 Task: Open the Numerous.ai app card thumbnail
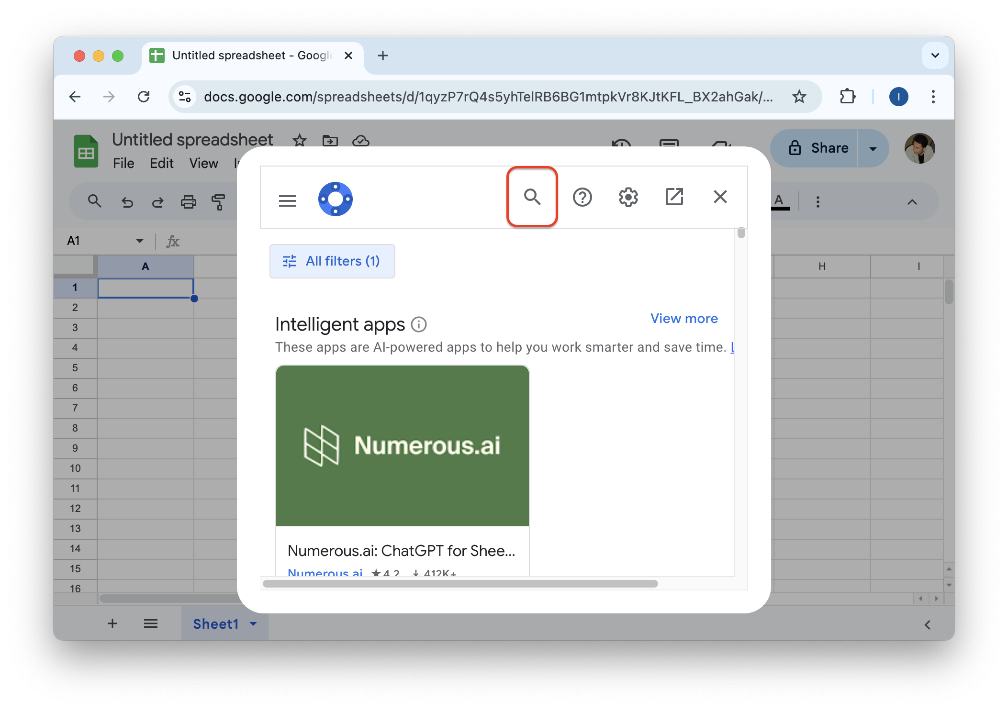(x=402, y=445)
